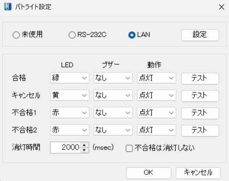Screen dimensions: 229x181
Task: Select the LAN radio button
Action: pyautogui.click(x=132, y=35)
